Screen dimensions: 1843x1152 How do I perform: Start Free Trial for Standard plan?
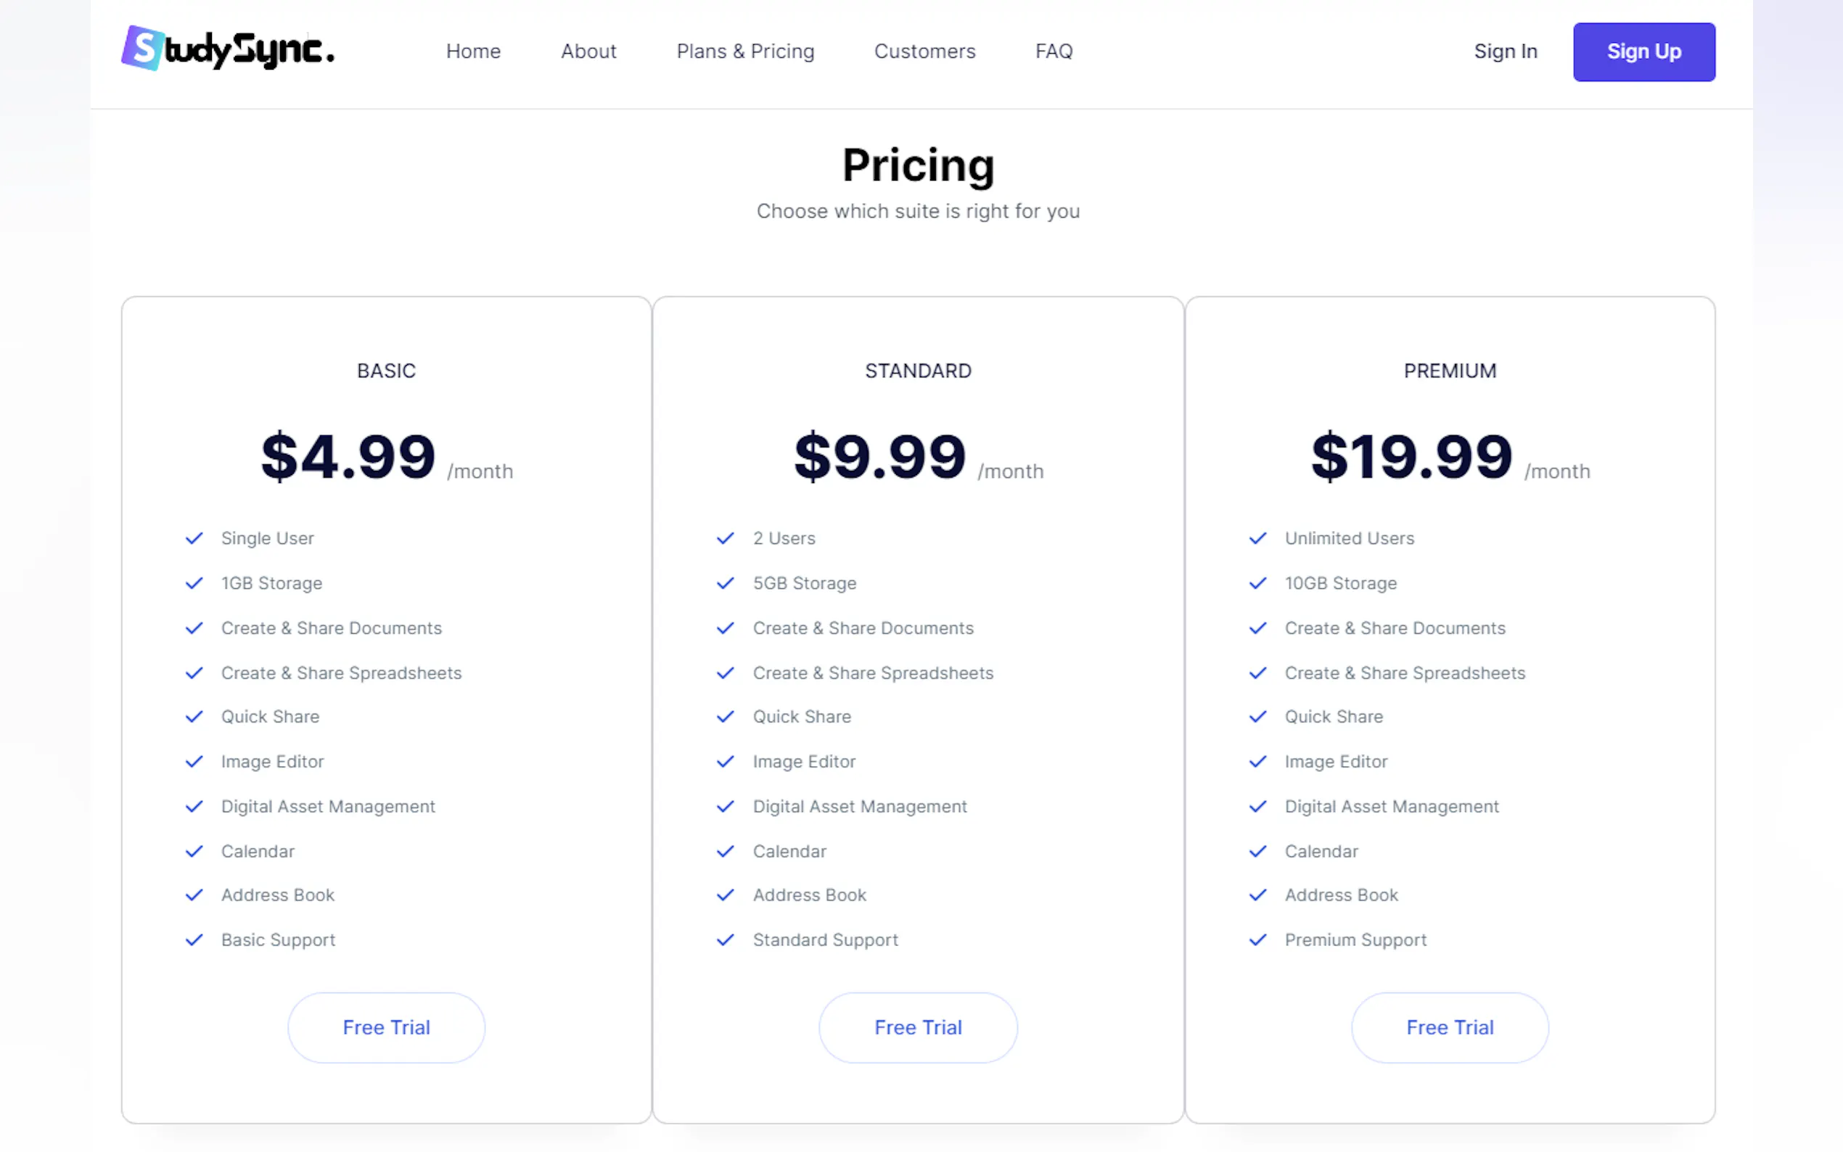pos(918,1027)
